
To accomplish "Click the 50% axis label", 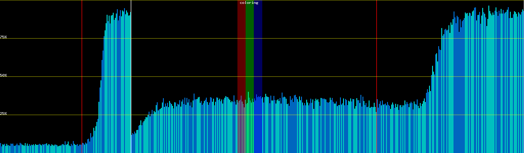I will click(3, 75).
